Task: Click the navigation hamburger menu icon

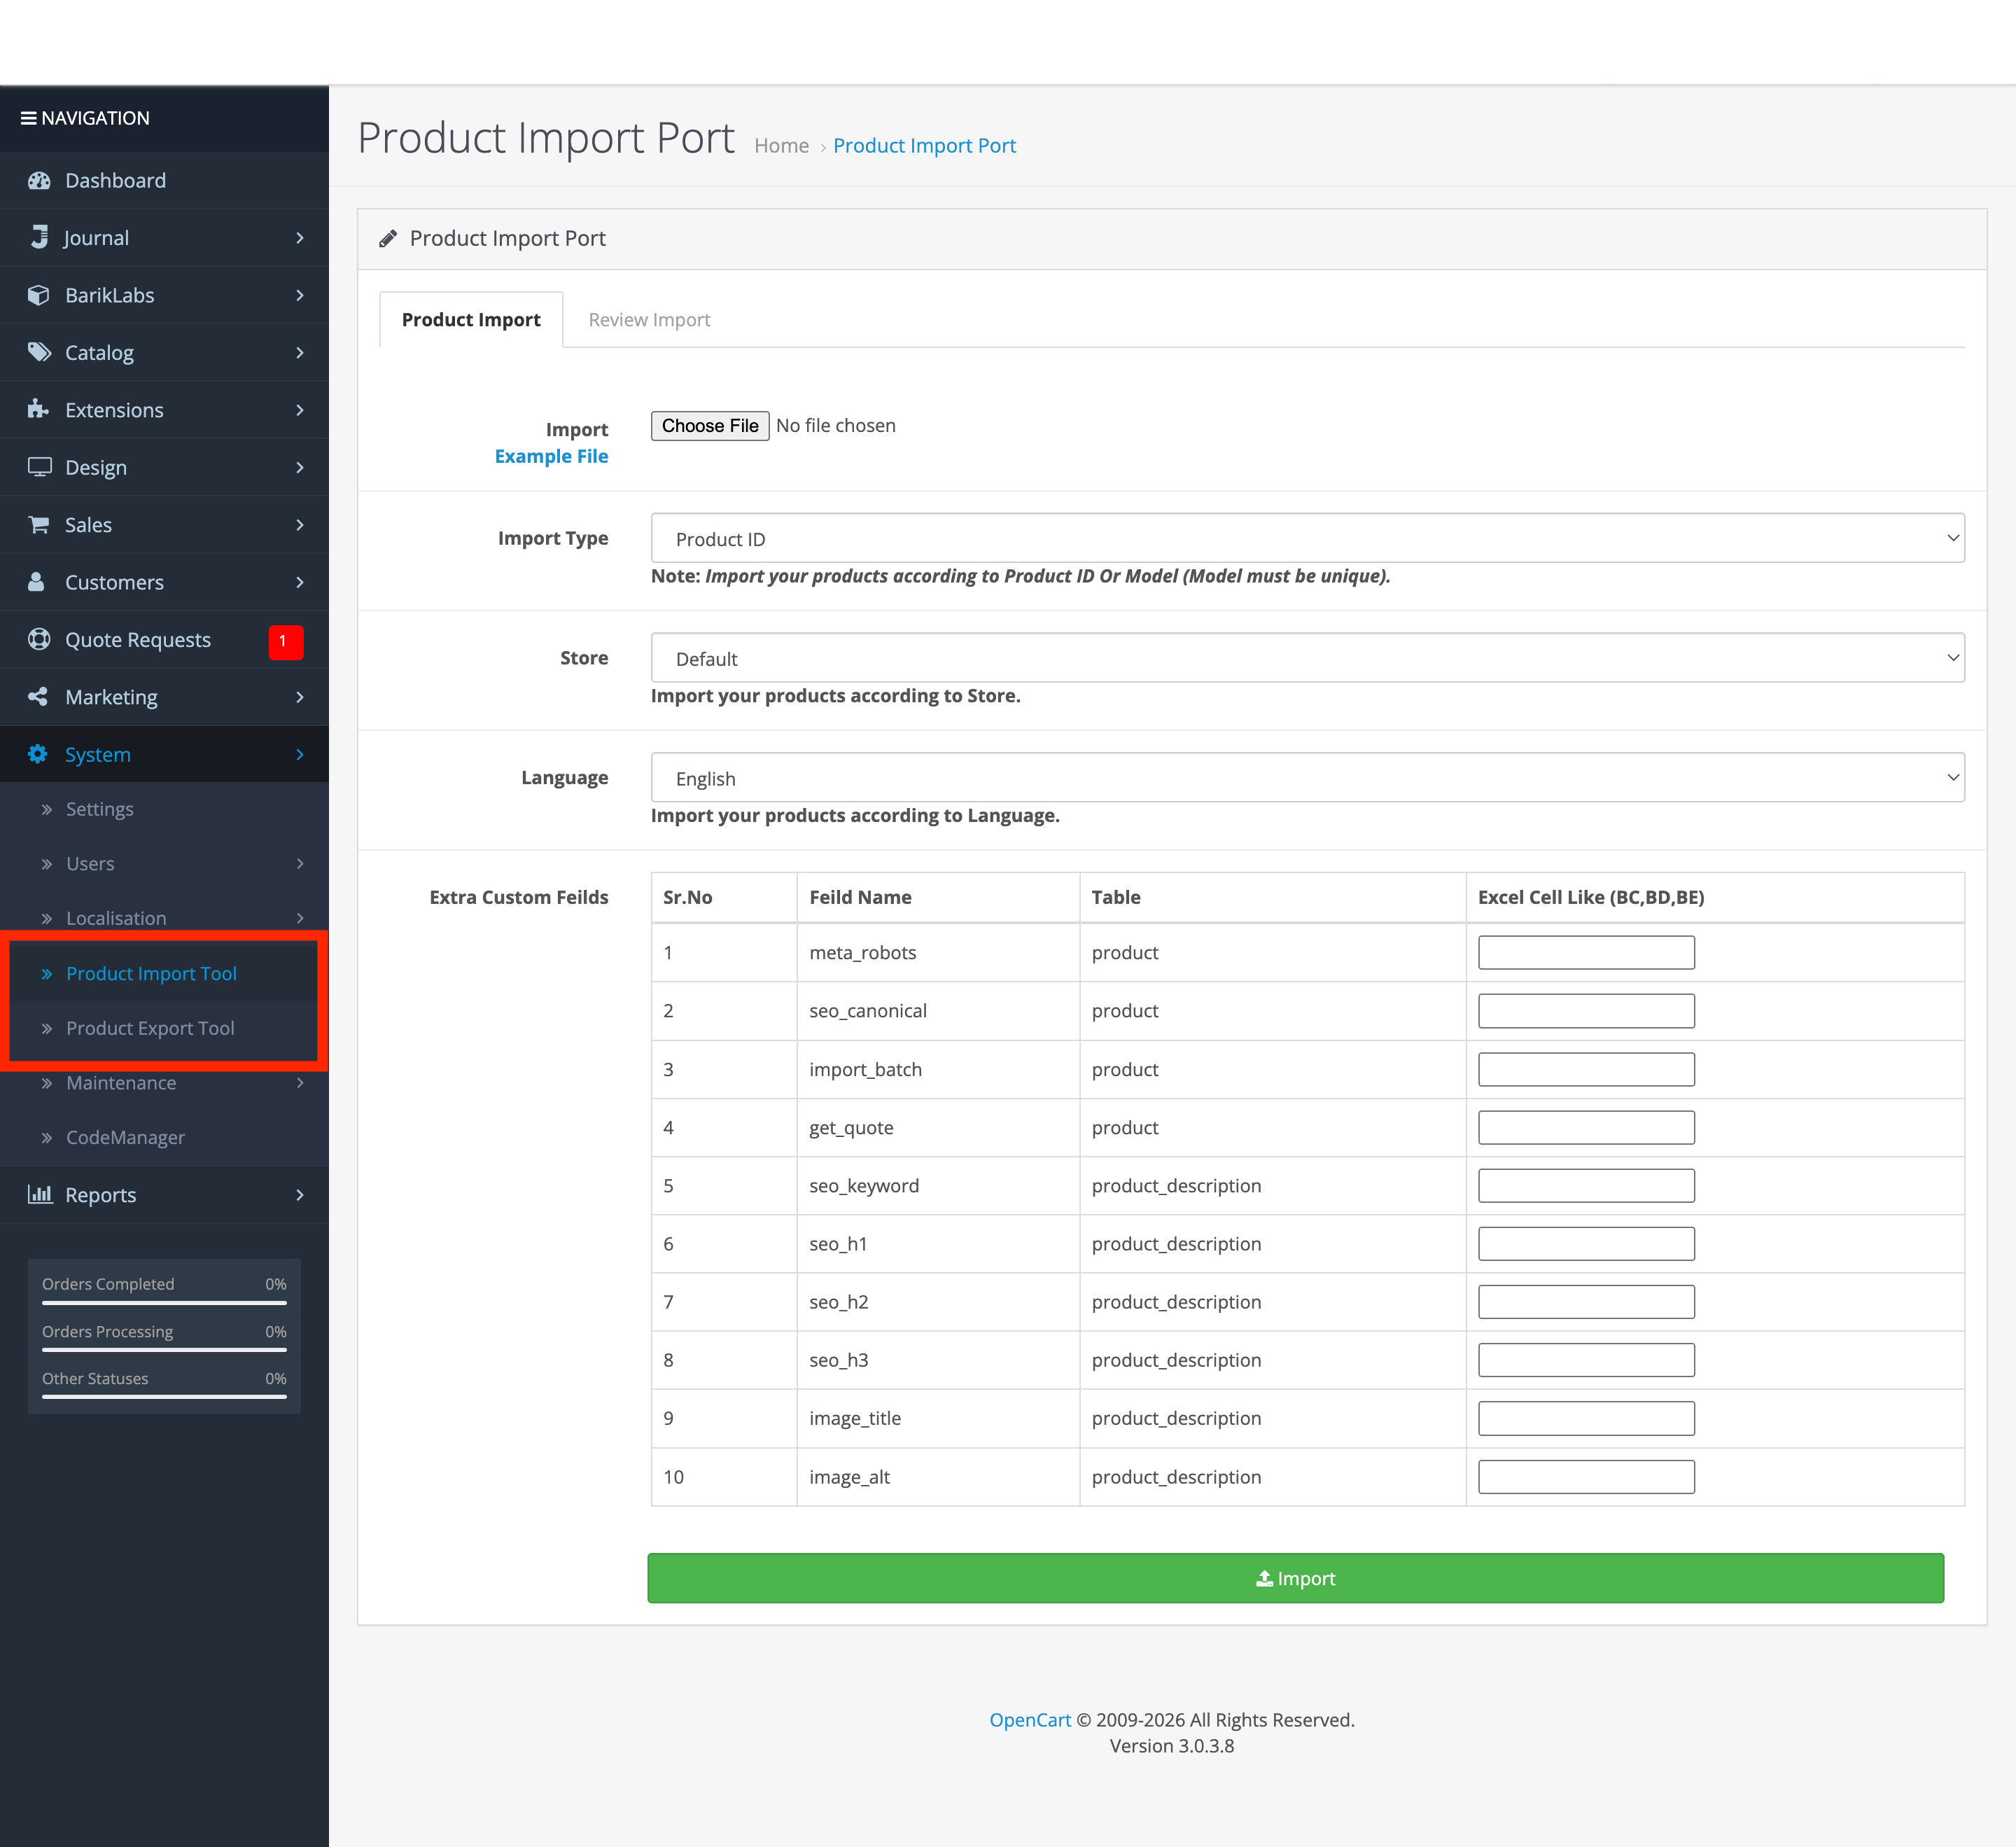Action: [x=28, y=118]
